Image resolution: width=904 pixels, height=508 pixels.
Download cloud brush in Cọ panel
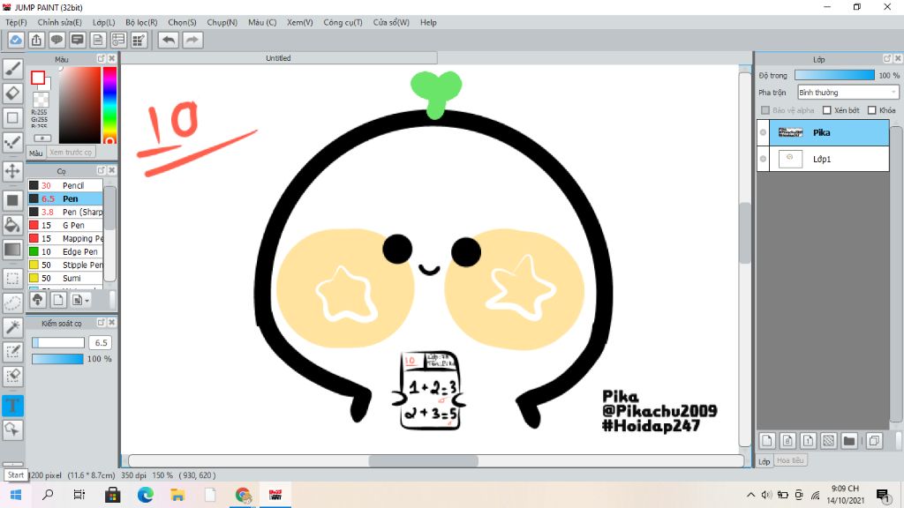(38, 300)
